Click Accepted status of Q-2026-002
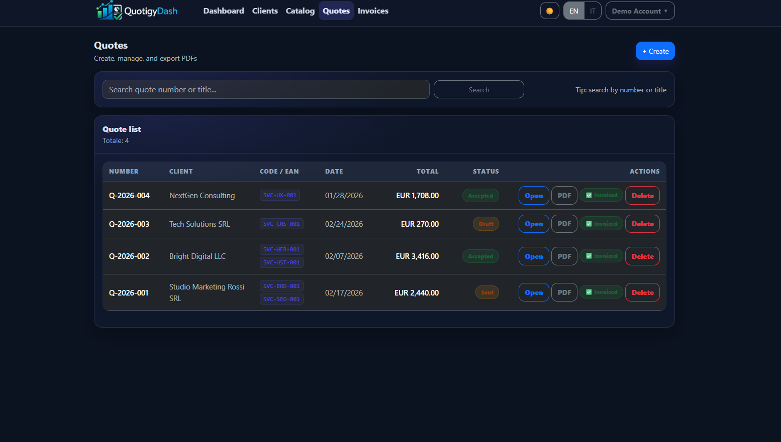 [x=480, y=256]
